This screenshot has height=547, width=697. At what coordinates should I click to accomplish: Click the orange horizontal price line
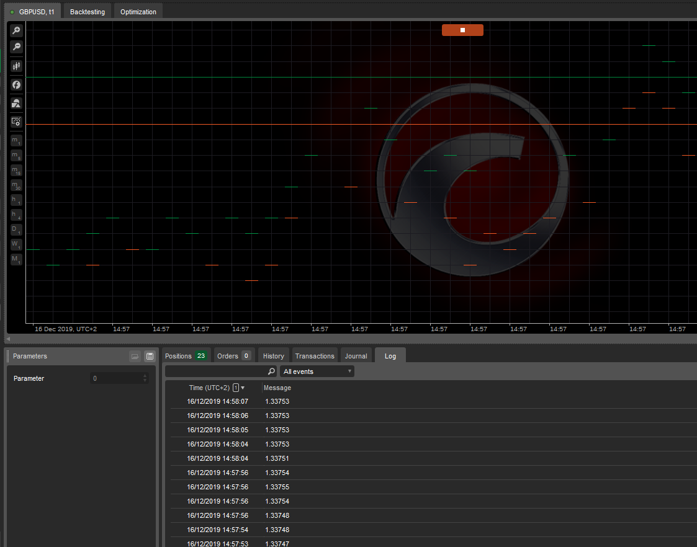point(361,124)
